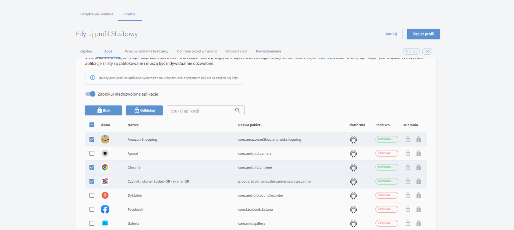
Task: Click the Platforma column header
Action: (357, 125)
